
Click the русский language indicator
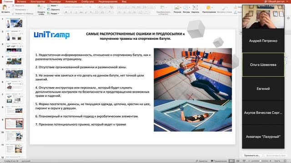[26, 161]
